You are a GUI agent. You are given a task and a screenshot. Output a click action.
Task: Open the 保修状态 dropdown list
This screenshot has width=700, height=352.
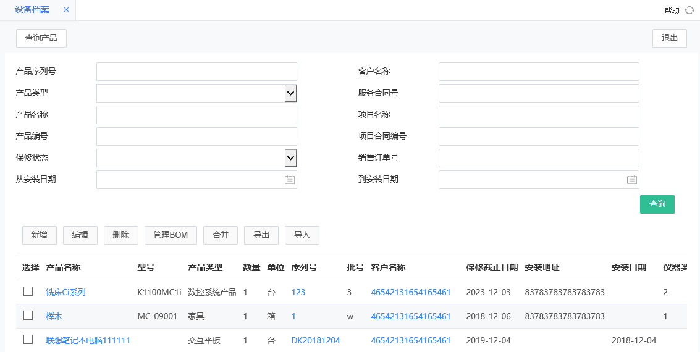pos(290,158)
